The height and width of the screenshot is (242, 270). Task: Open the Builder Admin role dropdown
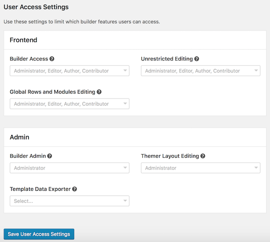click(x=70, y=168)
